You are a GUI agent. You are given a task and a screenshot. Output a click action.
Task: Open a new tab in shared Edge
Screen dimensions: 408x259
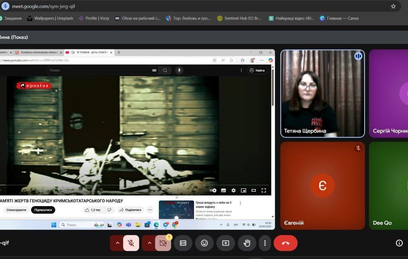[119, 53]
